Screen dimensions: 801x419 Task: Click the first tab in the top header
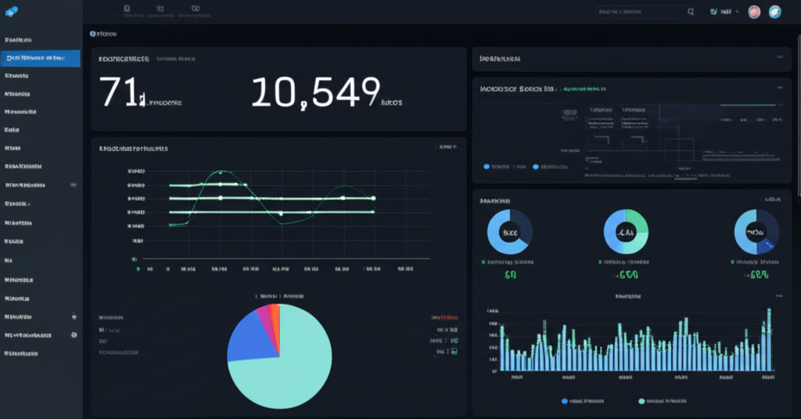click(x=127, y=10)
